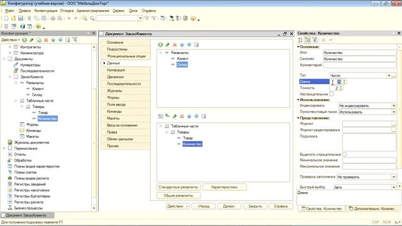This screenshot has height=226, width=402.
Task: Click the filter funnel icon in Конфигурация panel
Action: tap(75, 40)
